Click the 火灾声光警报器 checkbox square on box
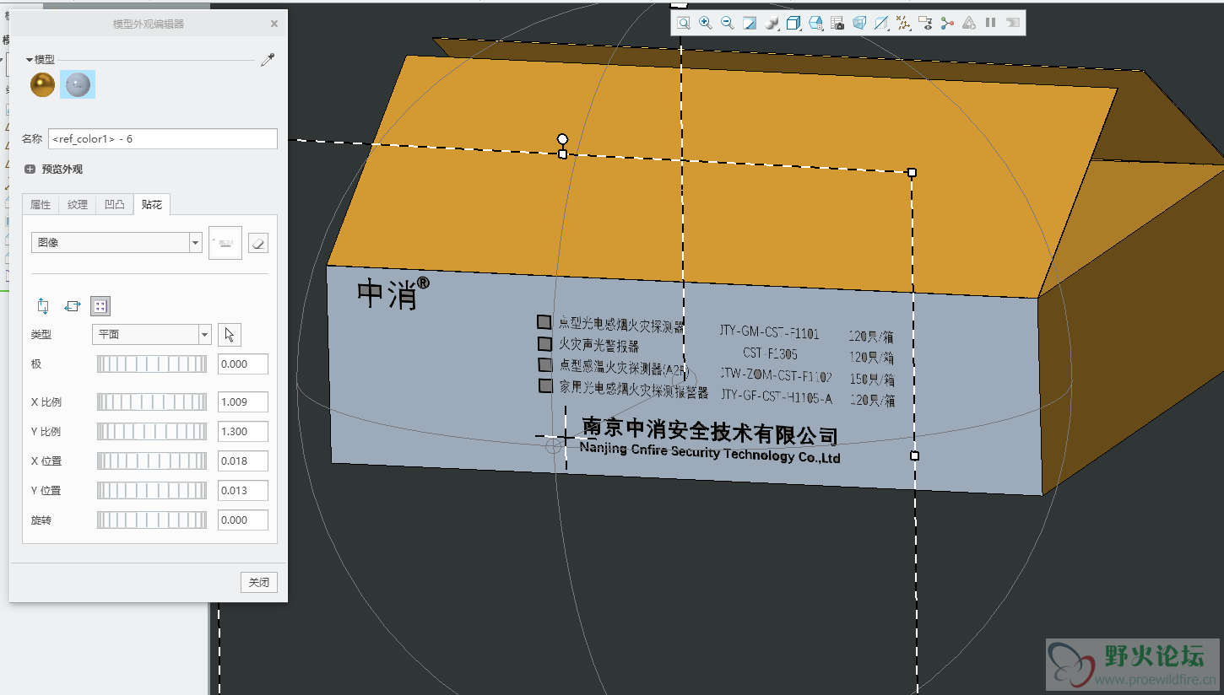 pos(544,343)
